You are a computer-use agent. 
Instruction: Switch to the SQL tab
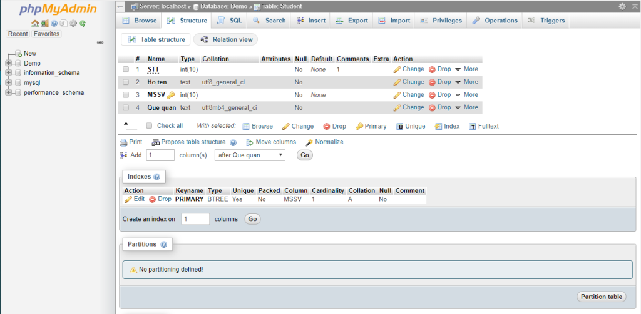pyautogui.click(x=229, y=21)
